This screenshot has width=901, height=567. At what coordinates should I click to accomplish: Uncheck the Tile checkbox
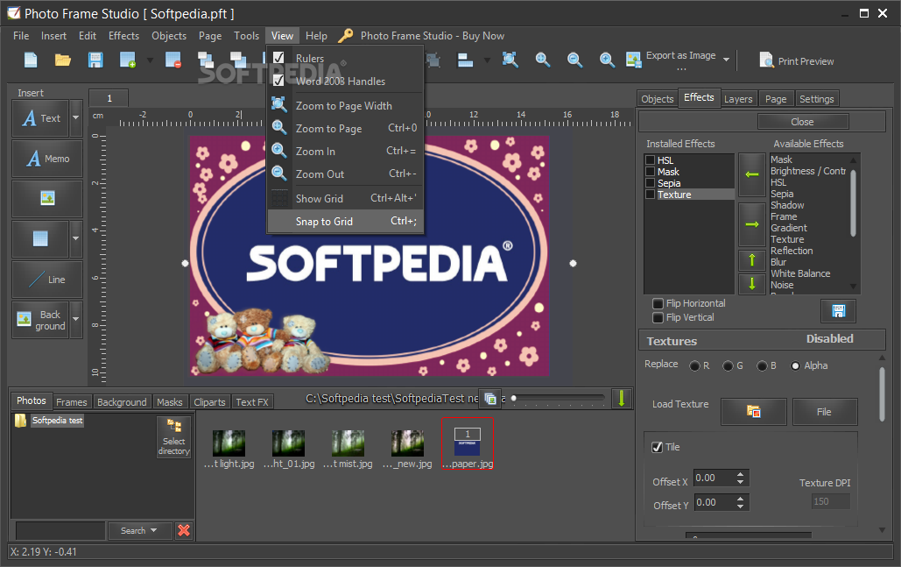tap(658, 447)
